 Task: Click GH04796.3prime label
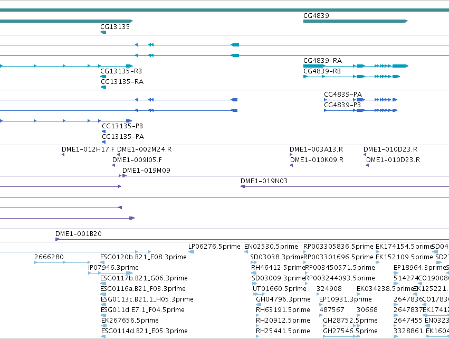coord(283,299)
